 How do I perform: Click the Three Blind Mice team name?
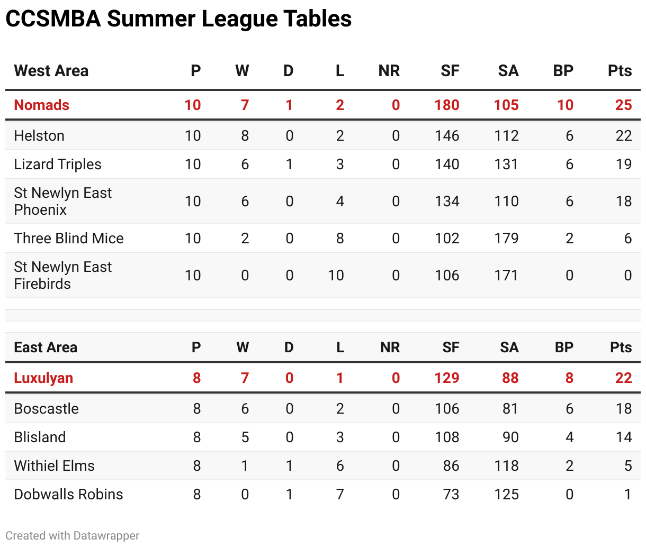click(69, 239)
